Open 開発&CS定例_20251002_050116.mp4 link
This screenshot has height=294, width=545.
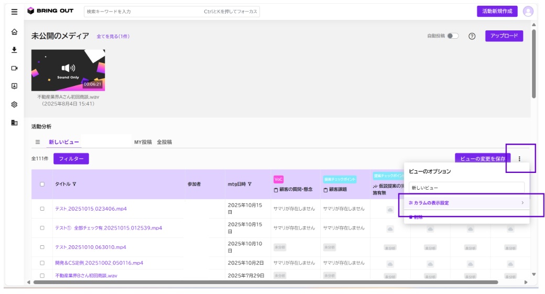pos(99,263)
